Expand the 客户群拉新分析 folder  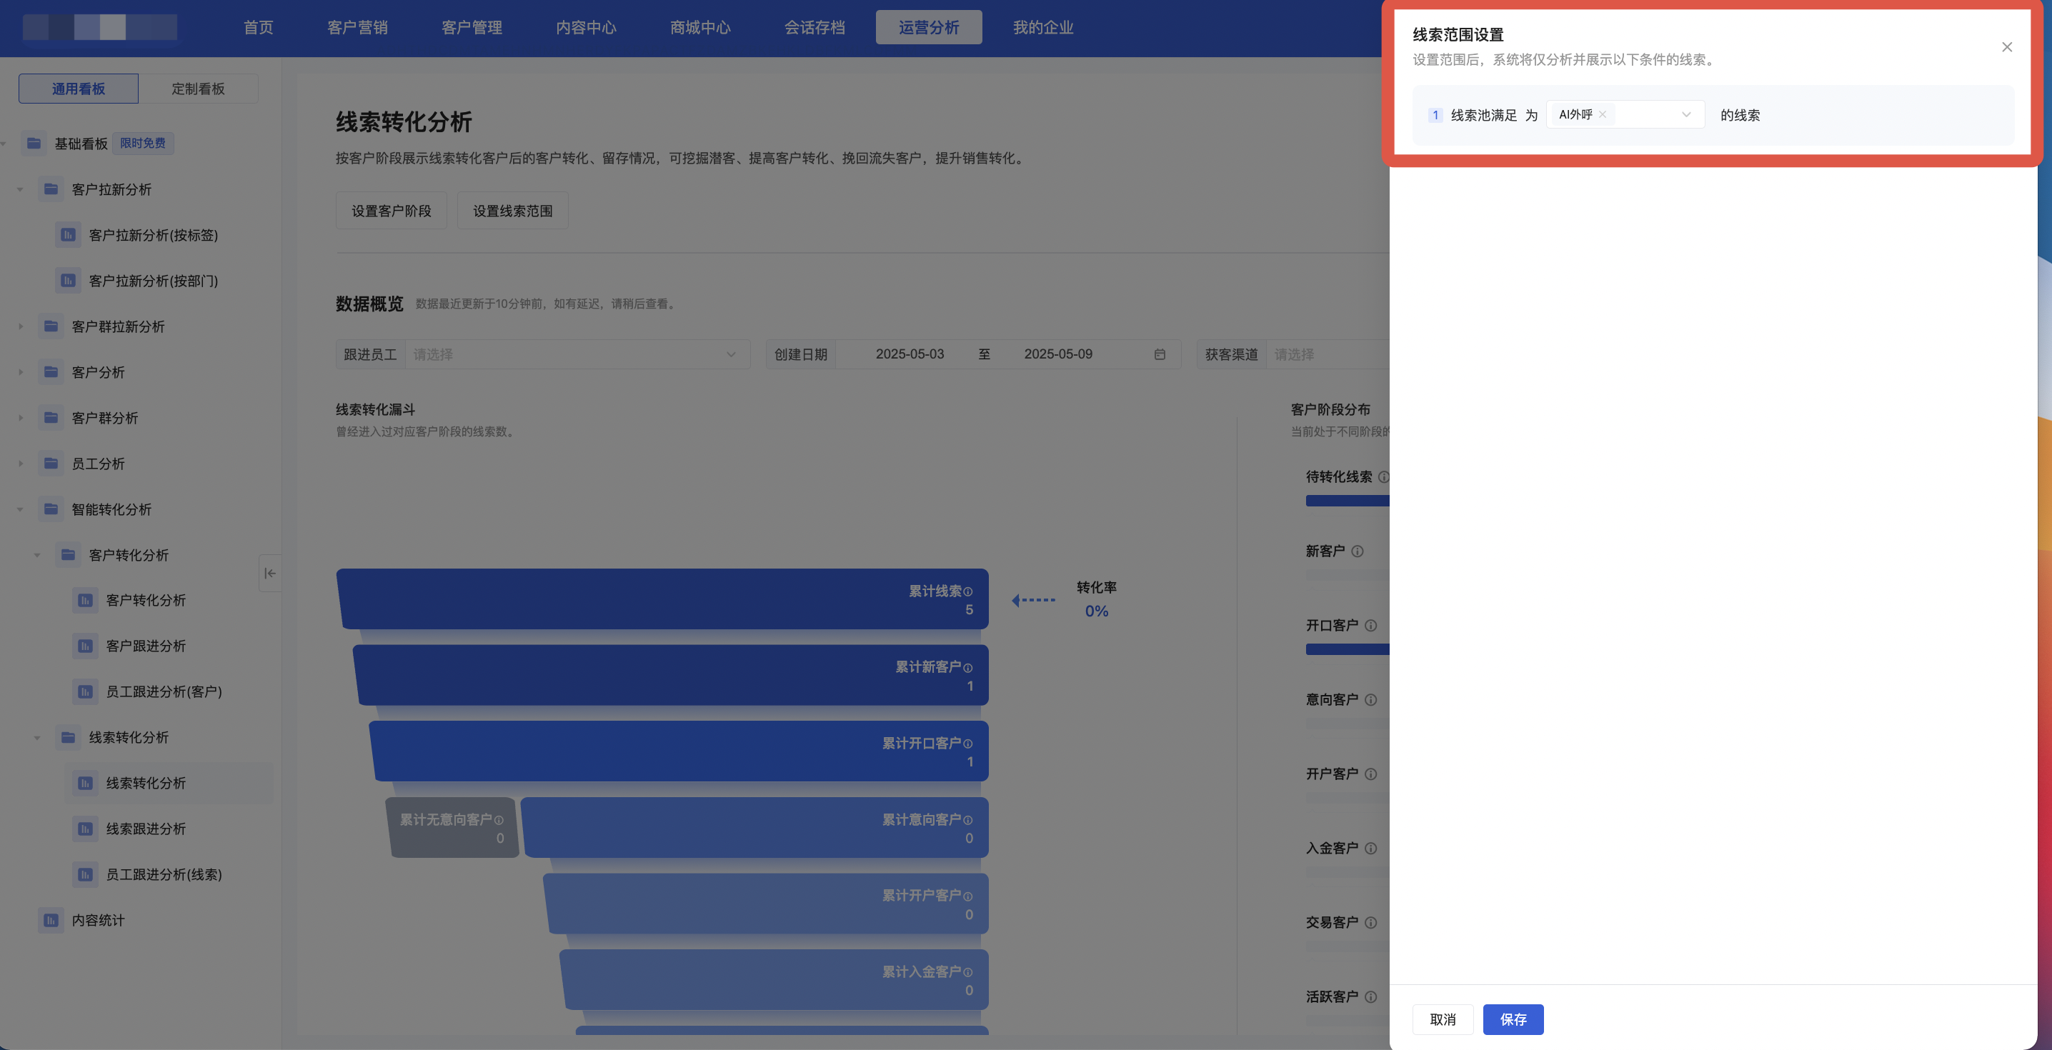21,326
